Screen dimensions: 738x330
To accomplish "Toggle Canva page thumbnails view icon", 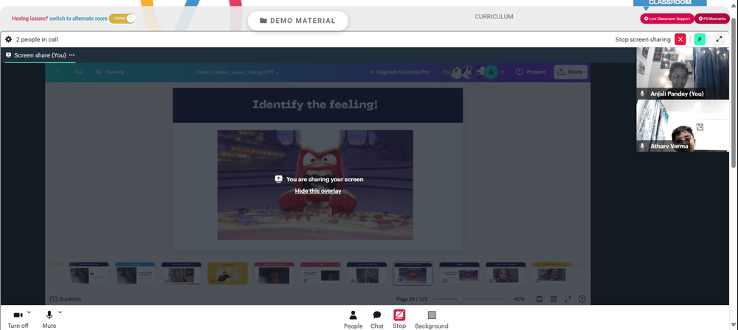I will click(539, 299).
